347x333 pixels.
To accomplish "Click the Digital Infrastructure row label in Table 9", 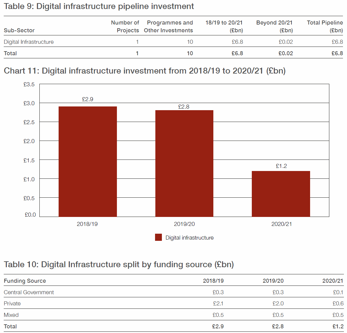I will click(29, 42).
